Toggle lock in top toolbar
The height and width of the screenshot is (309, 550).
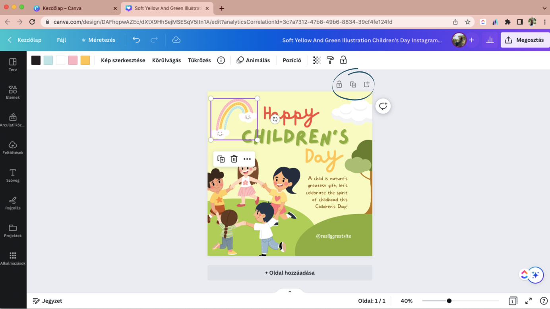(x=343, y=60)
